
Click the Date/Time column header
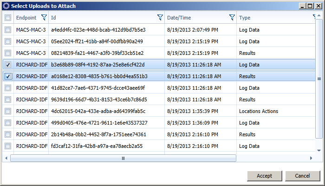(x=195, y=18)
